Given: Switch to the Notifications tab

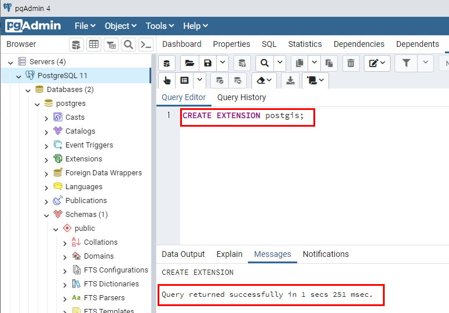Looking at the screenshot, I should tap(326, 254).
